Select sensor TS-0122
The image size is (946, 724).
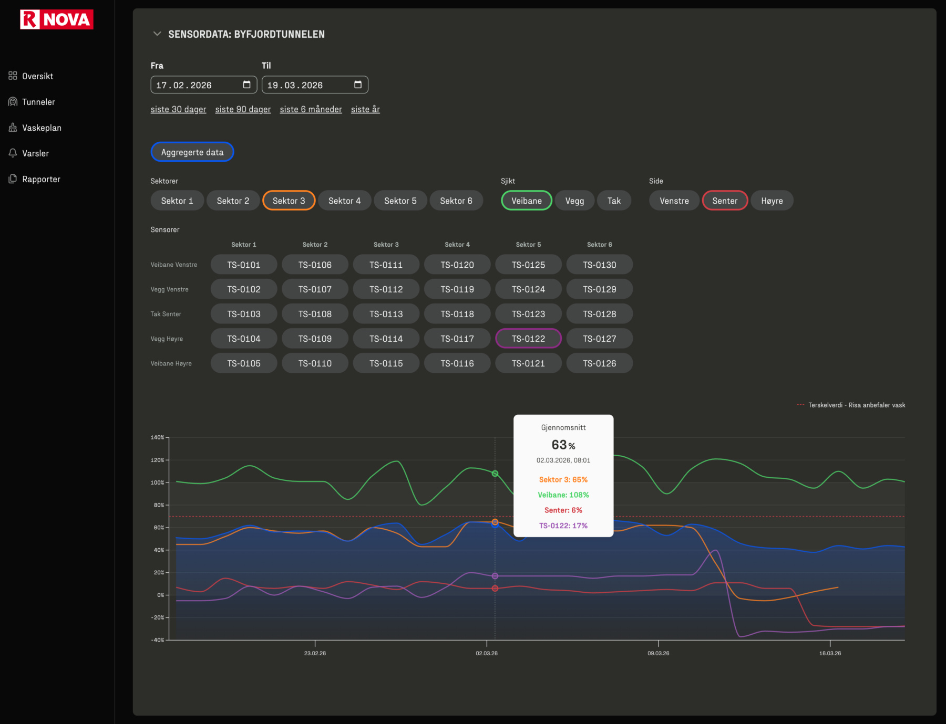(x=528, y=339)
